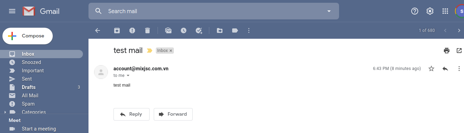Show recipient details next to "to me"
The width and height of the screenshot is (464, 133).
[128, 76]
